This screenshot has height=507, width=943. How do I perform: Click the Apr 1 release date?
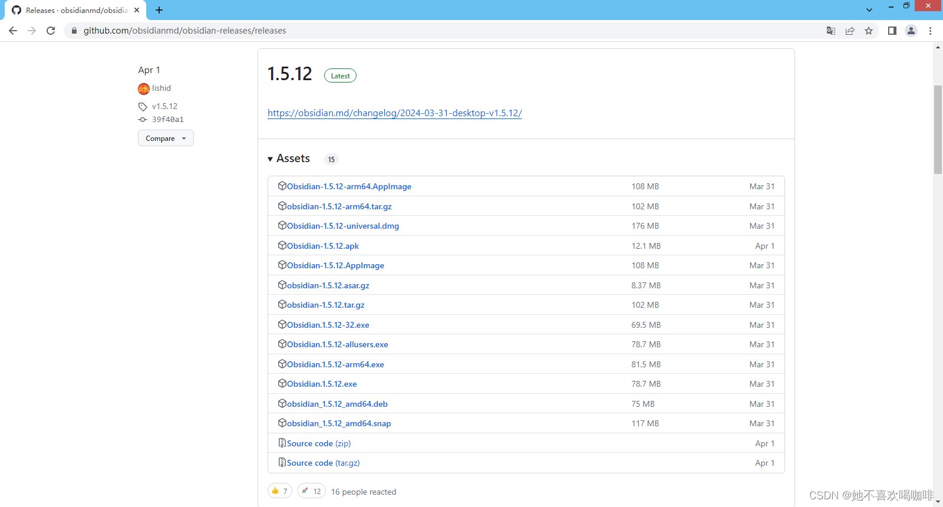point(149,70)
